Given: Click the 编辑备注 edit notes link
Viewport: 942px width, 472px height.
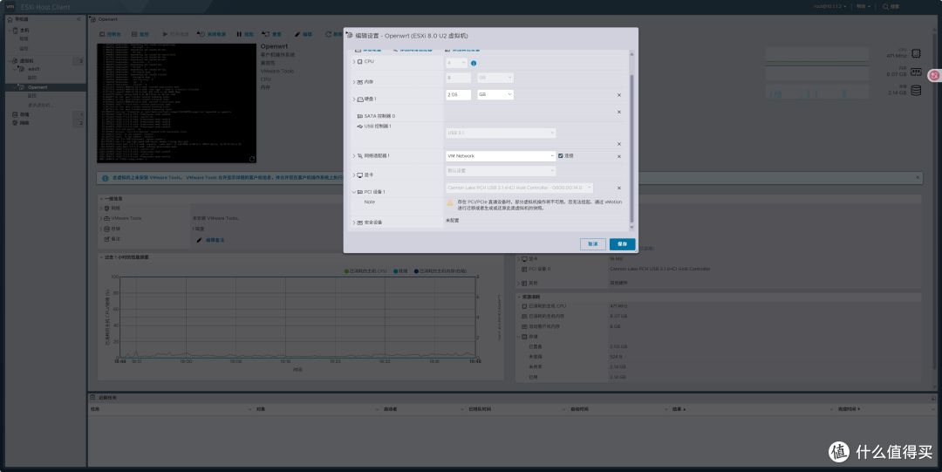Looking at the screenshot, I should click(215, 240).
